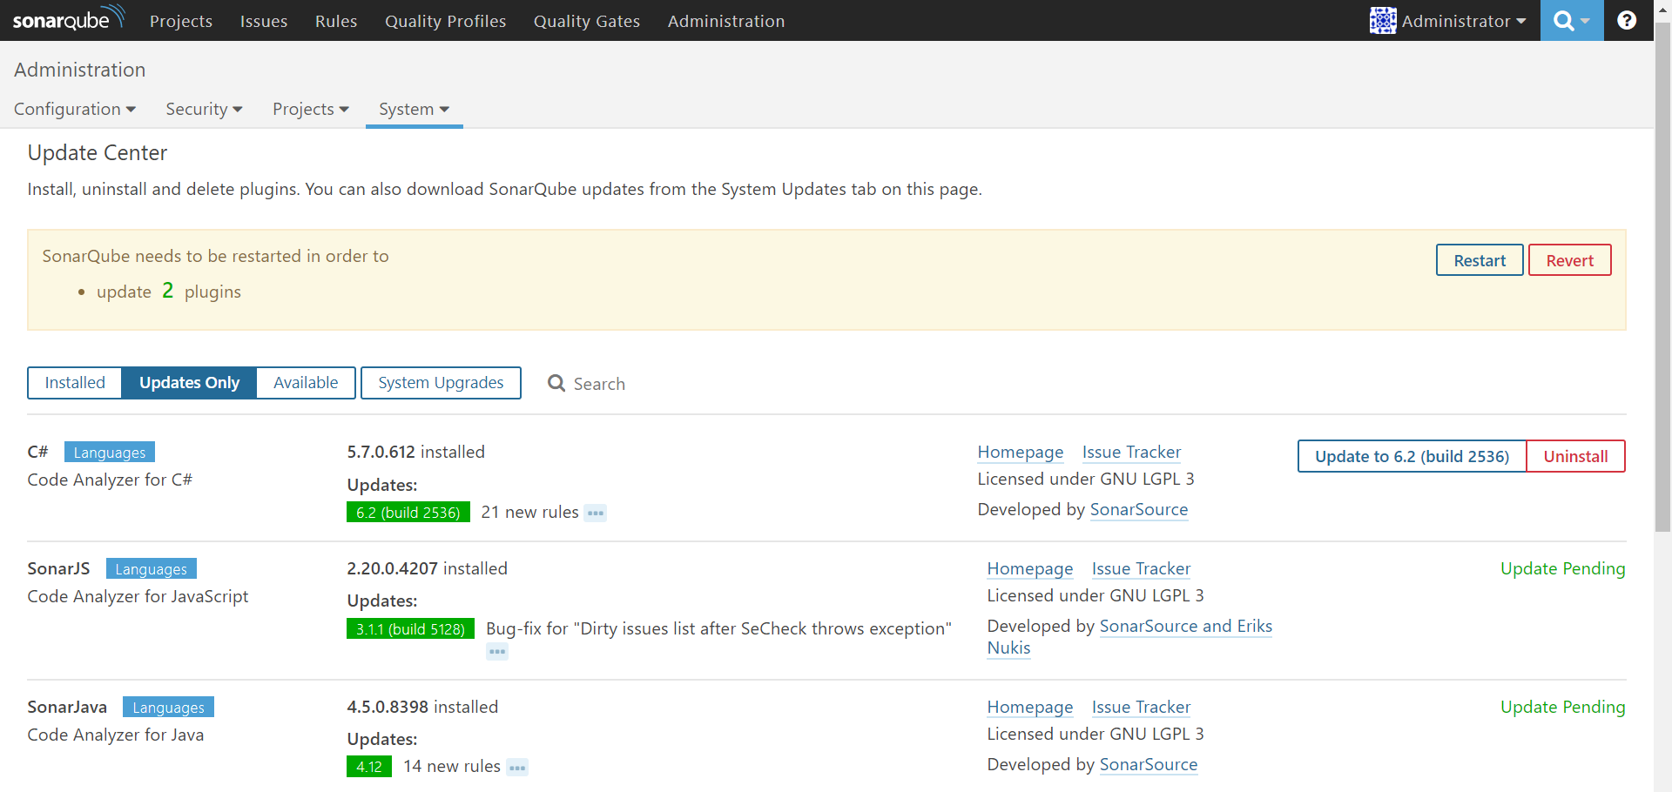
Task: Click the 6.2 (build 2536) version badge
Action: click(408, 512)
